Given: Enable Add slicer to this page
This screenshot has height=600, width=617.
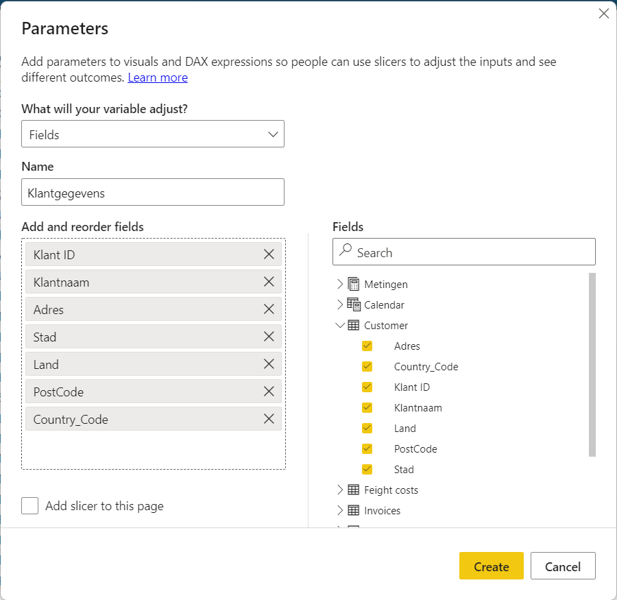Looking at the screenshot, I should pyautogui.click(x=30, y=506).
